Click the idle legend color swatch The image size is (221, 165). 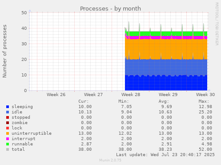pyautogui.click(x=8, y=112)
